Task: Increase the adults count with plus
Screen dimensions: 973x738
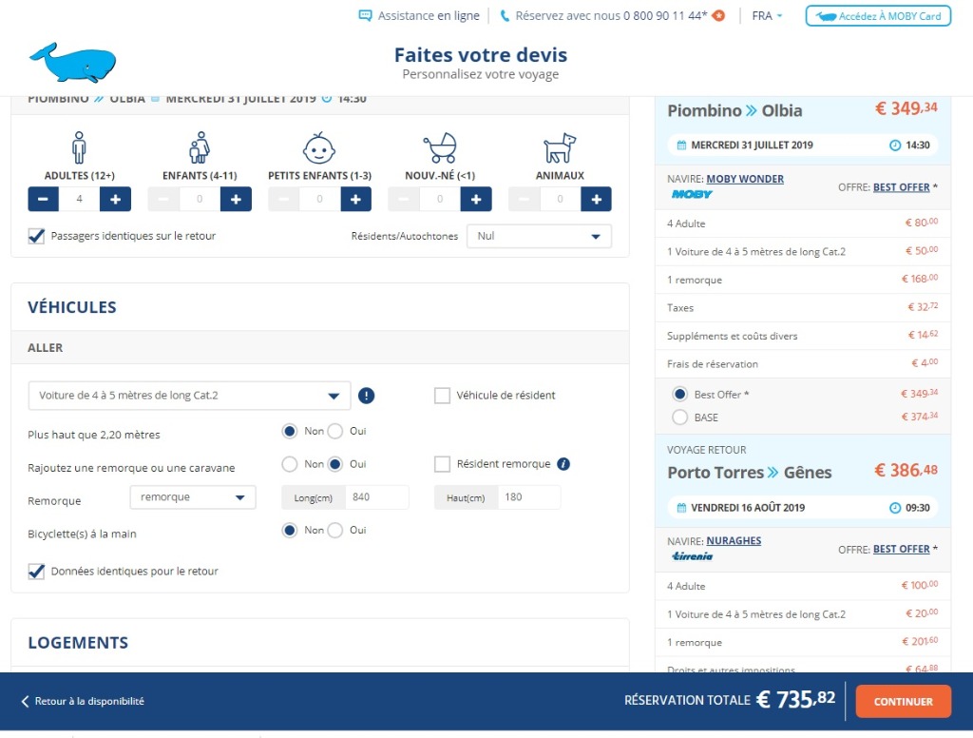Action: pyautogui.click(x=115, y=199)
